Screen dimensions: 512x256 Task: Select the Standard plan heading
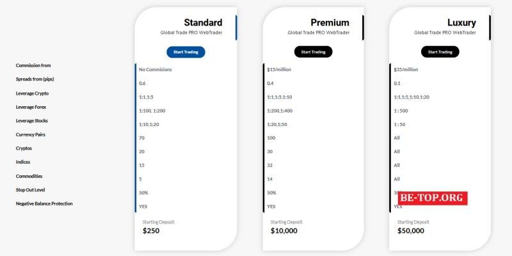pyautogui.click(x=203, y=22)
